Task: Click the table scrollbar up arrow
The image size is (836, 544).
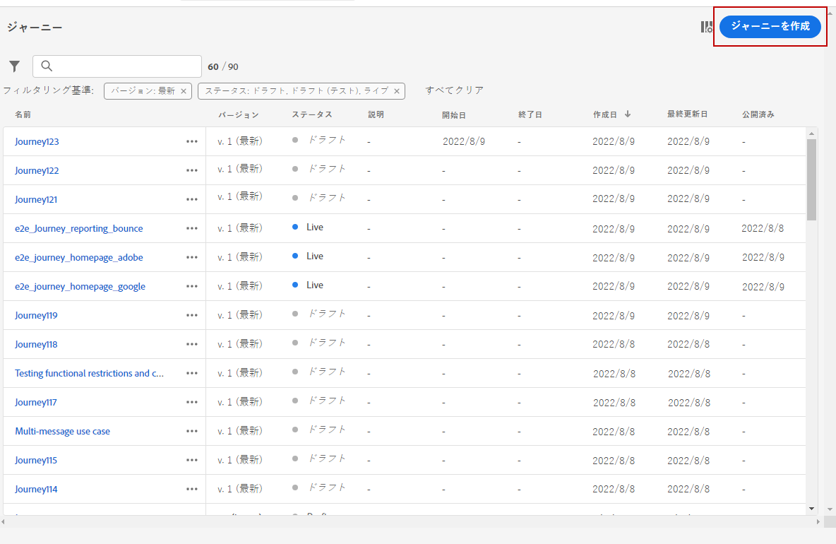Action: click(x=811, y=134)
